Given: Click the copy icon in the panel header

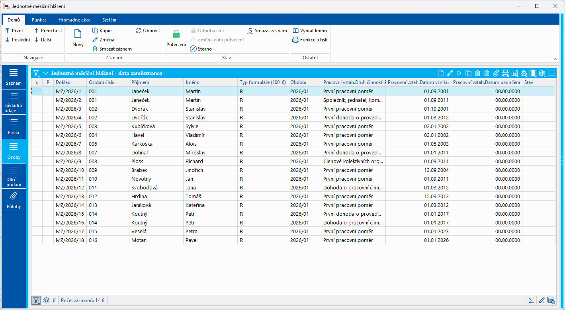Looking at the screenshot, I should (x=468, y=73).
